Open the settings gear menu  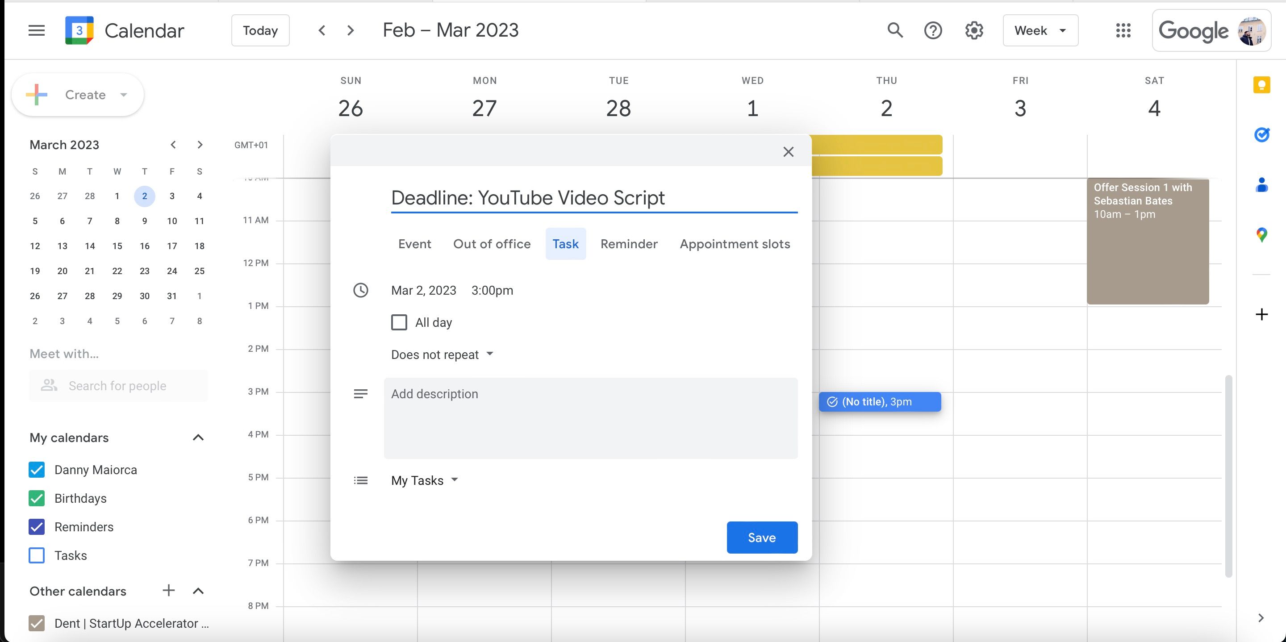[x=973, y=30]
